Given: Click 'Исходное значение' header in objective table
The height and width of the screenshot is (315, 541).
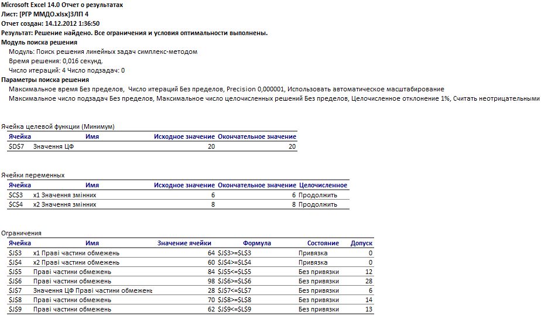Looking at the screenshot, I should (x=184, y=136).
